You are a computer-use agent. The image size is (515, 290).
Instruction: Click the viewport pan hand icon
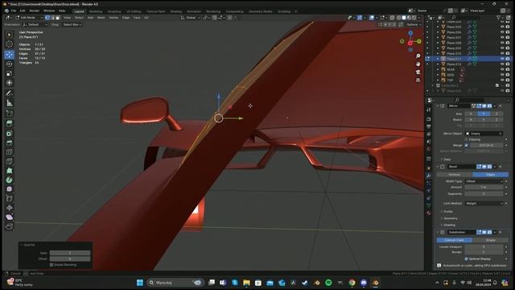418,64
